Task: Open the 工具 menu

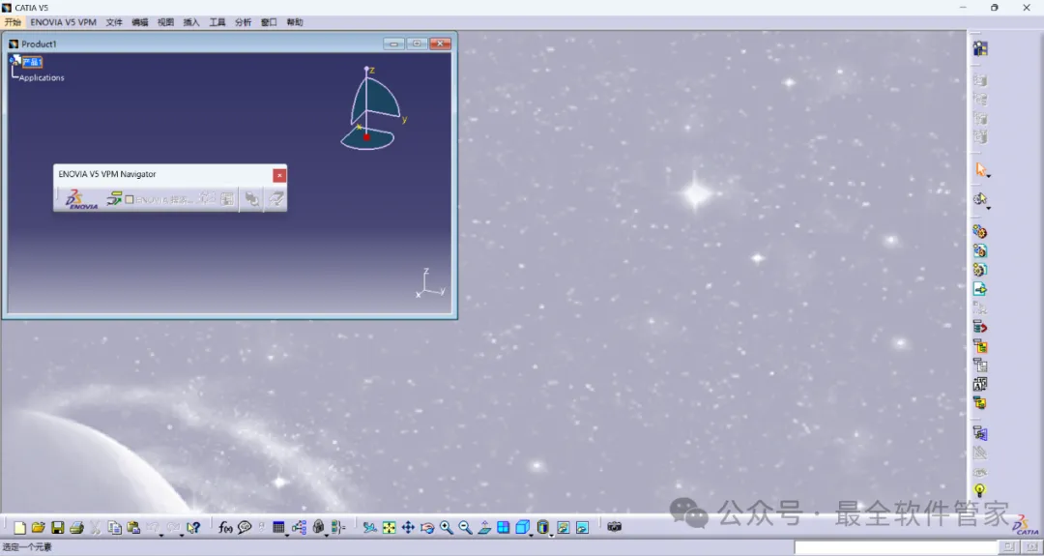Action: (217, 22)
